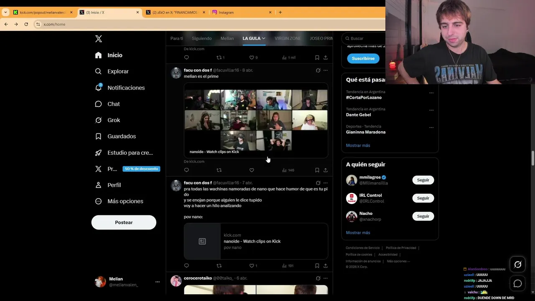Follow IRL Control with Seguir button
Screen dimensions: 535x301
coord(423,198)
